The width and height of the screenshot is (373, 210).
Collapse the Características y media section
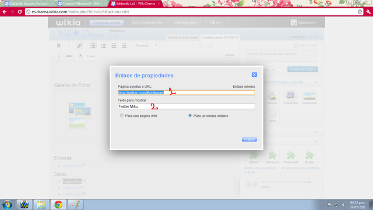(316, 82)
